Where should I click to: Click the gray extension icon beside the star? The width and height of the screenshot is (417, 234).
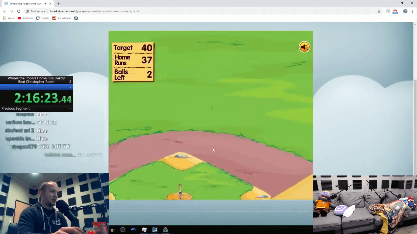click(x=388, y=11)
